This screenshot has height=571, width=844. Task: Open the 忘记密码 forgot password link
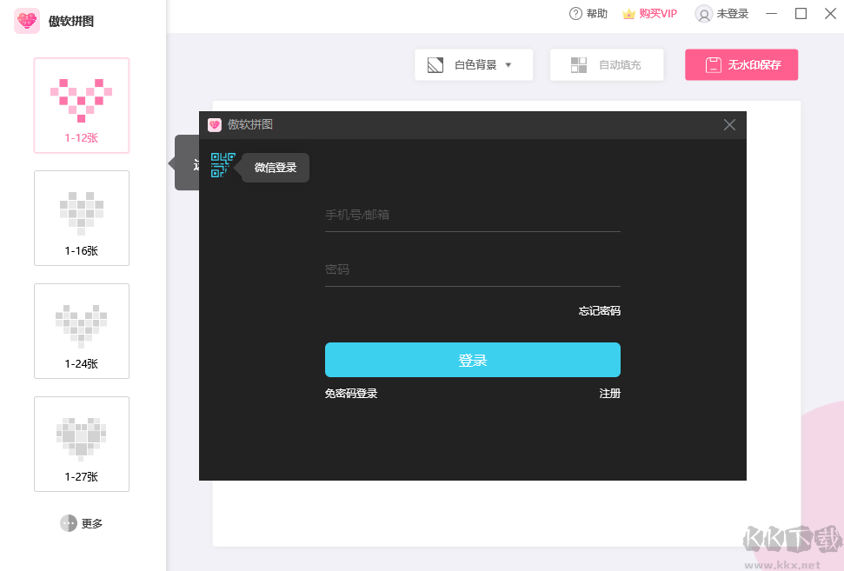[x=598, y=310]
